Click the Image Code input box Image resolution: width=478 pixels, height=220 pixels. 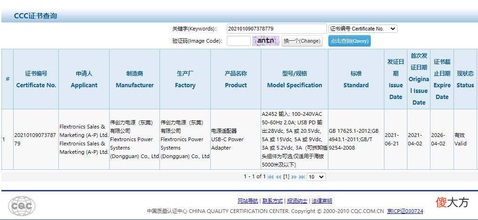point(239,41)
